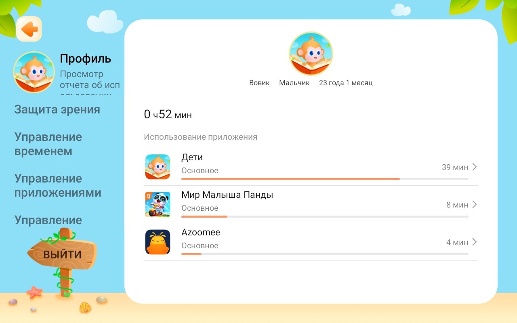Expand Мир Малыша Панды chevron arrow
This screenshot has height=323, width=517.
[x=475, y=204]
